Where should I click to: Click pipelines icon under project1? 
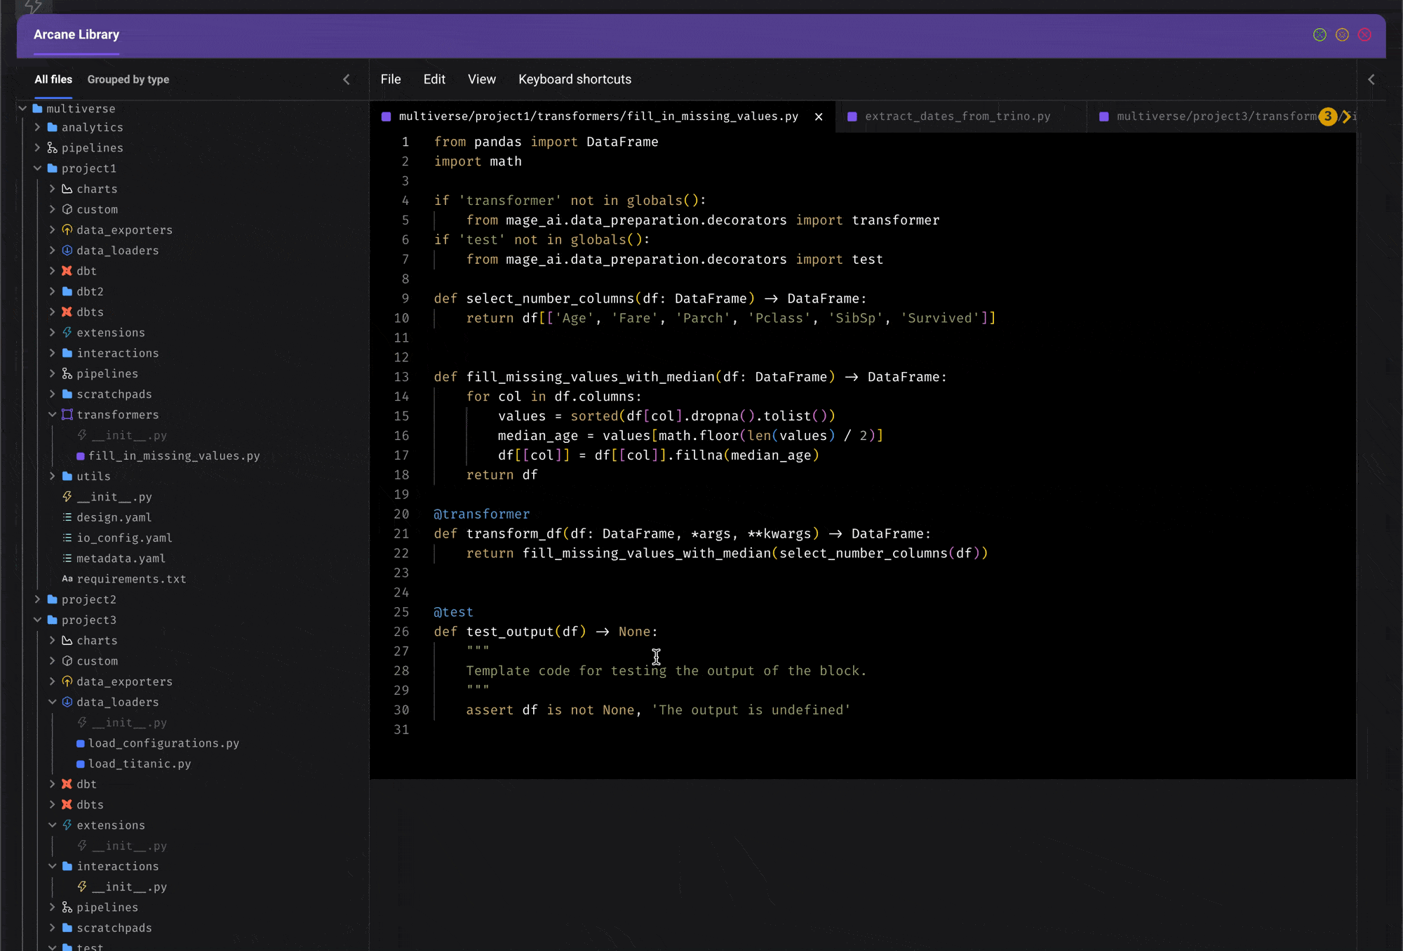coord(67,373)
